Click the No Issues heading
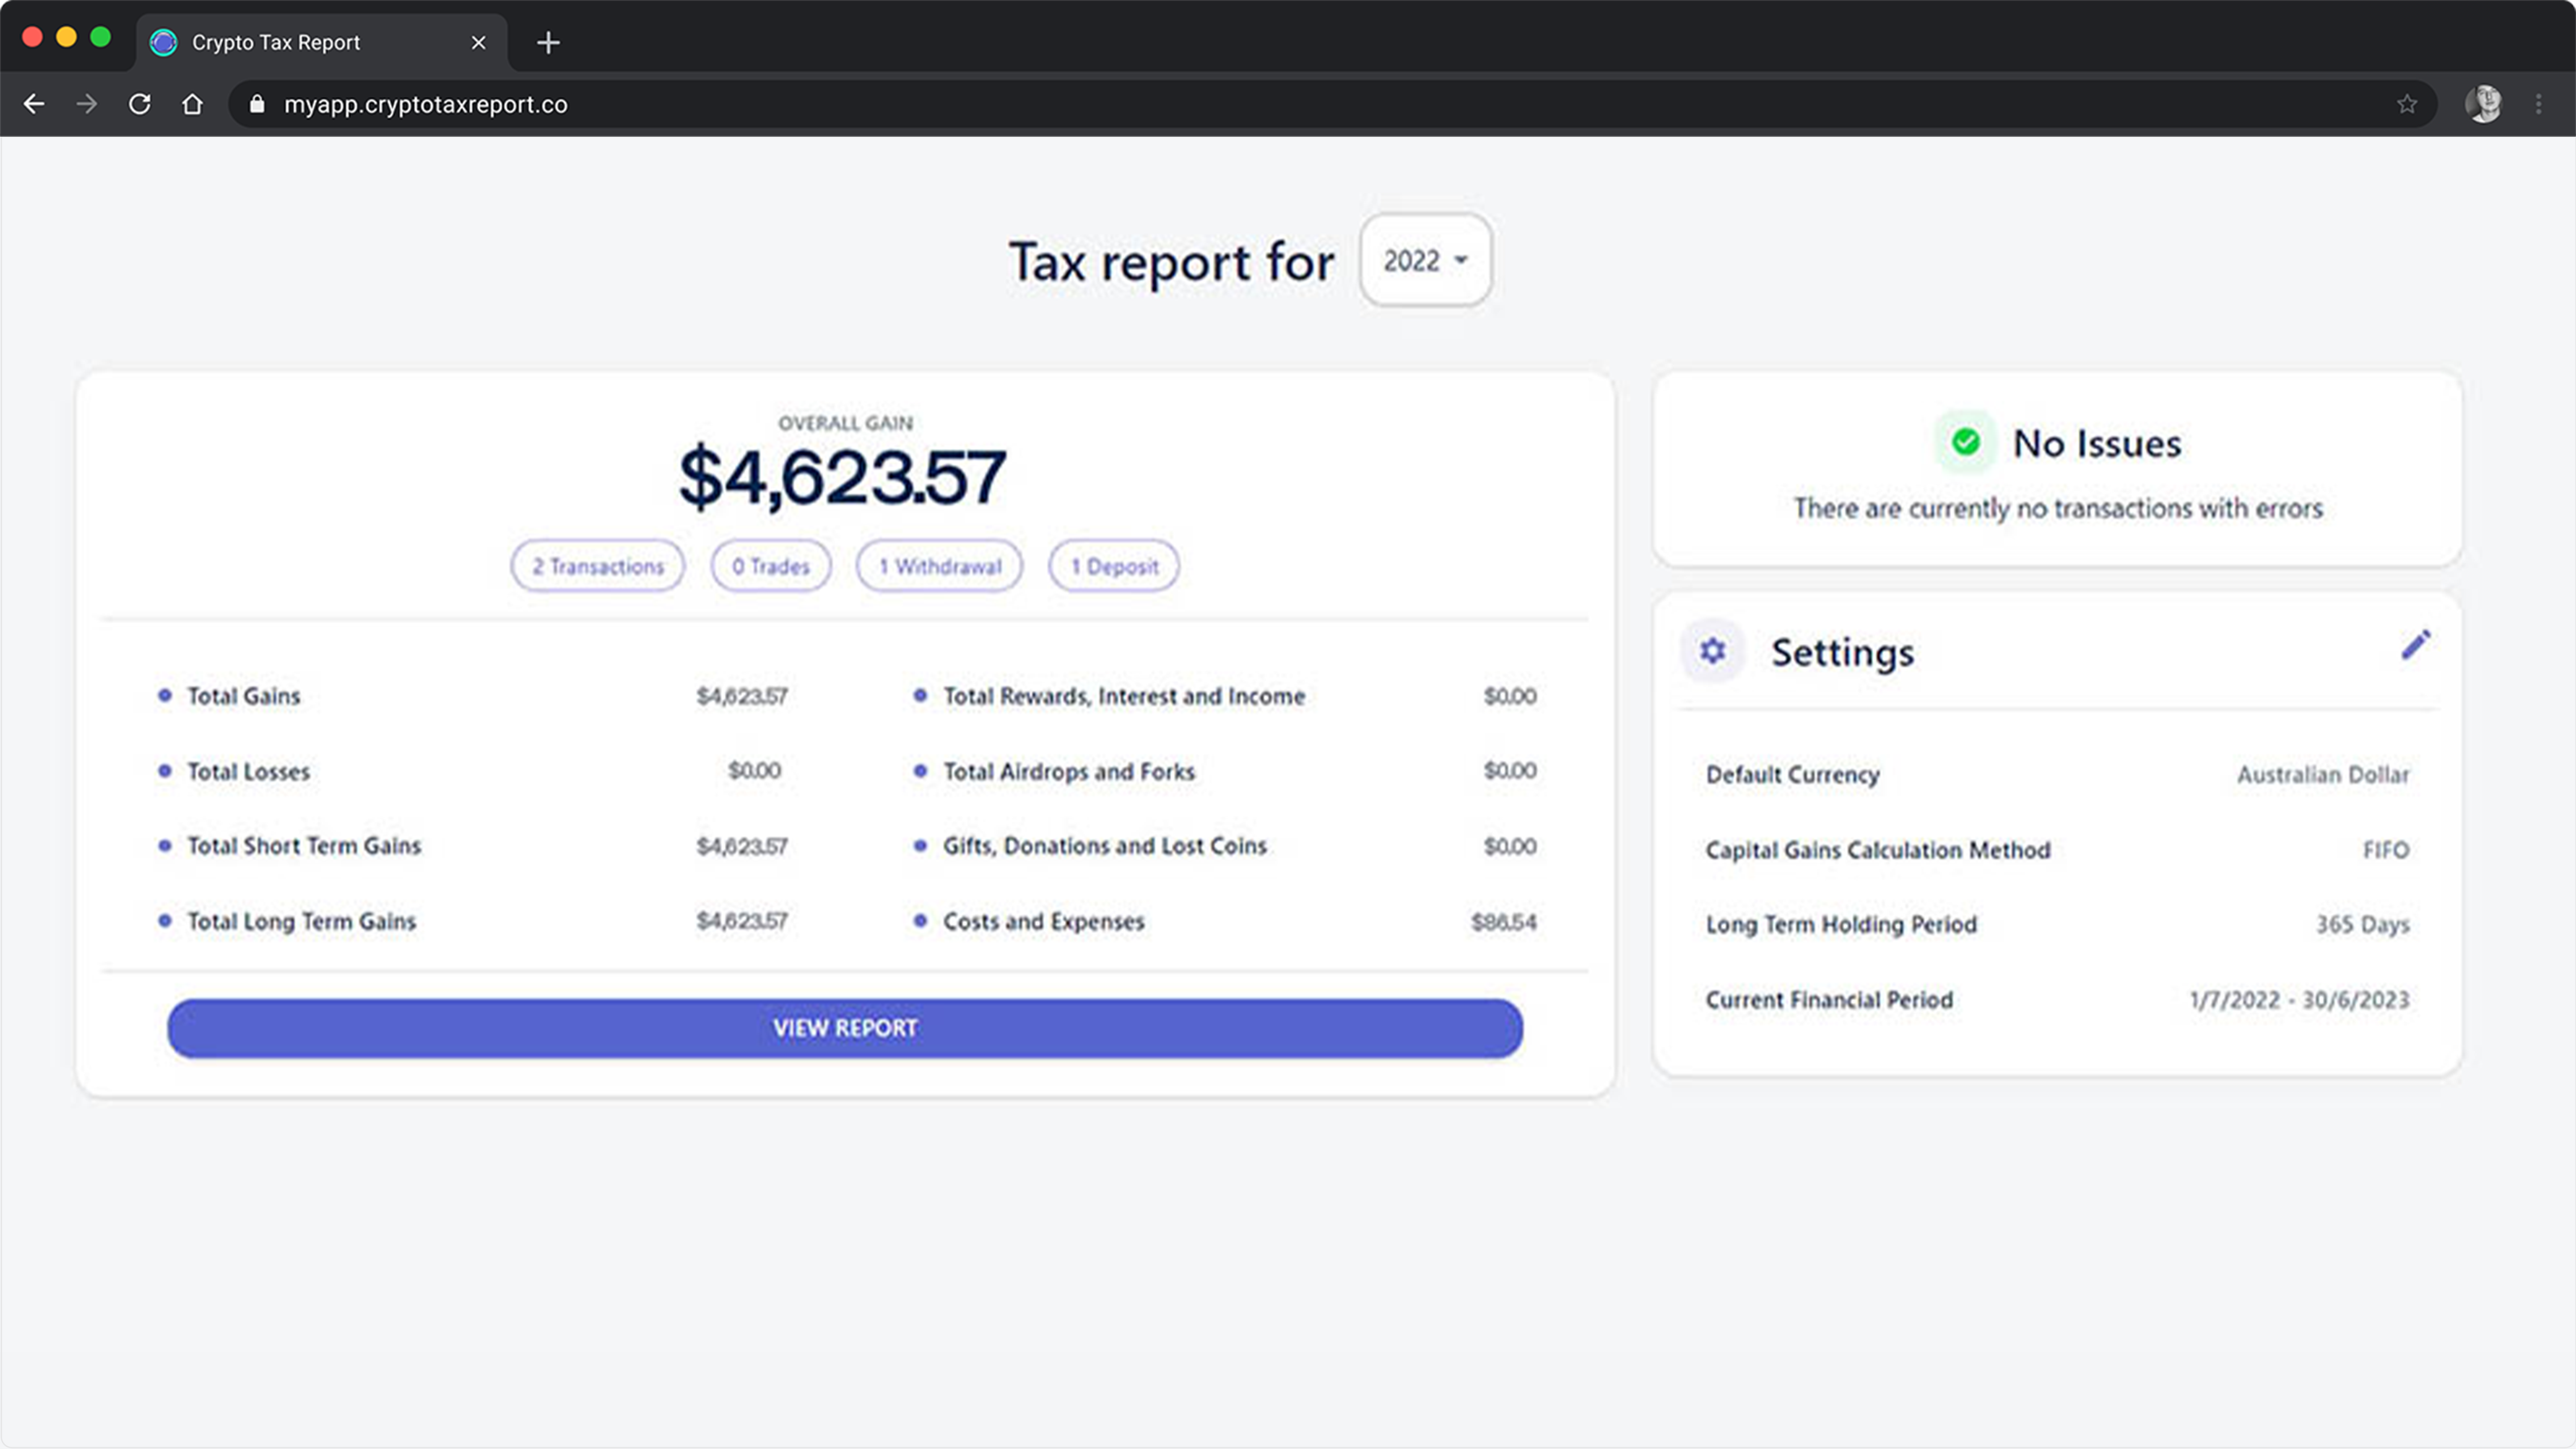2576x1449 pixels. (2097, 443)
